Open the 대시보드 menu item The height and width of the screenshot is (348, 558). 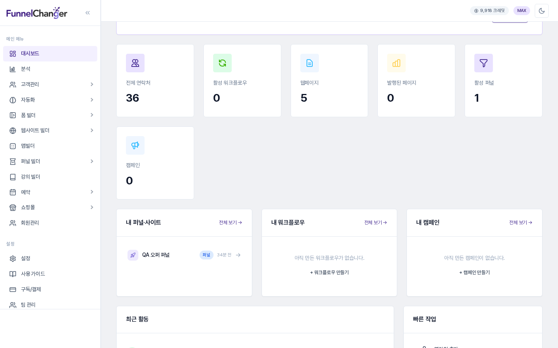[x=50, y=54]
